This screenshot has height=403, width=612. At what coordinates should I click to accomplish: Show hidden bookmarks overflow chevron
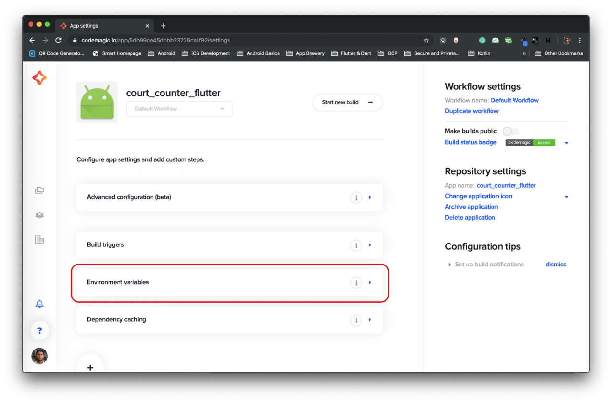(524, 53)
